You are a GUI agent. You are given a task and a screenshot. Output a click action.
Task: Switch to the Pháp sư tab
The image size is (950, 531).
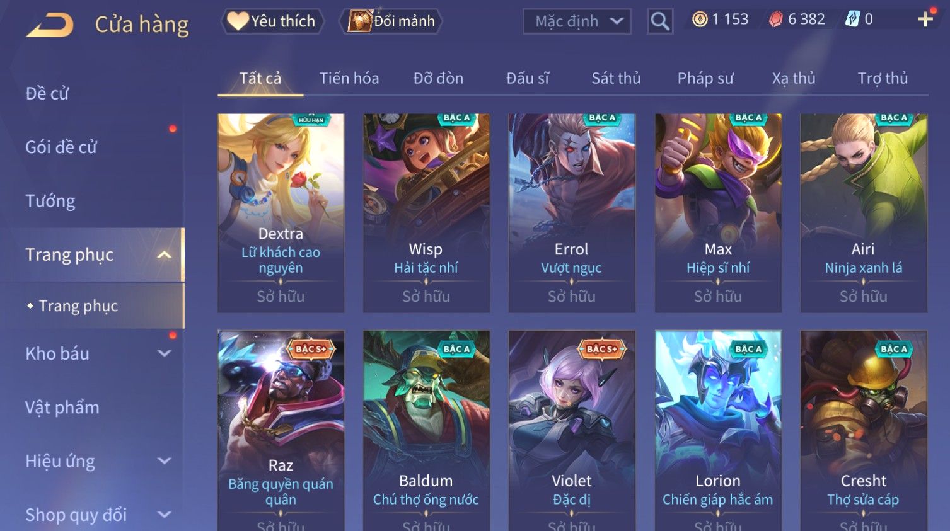coord(705,78)
